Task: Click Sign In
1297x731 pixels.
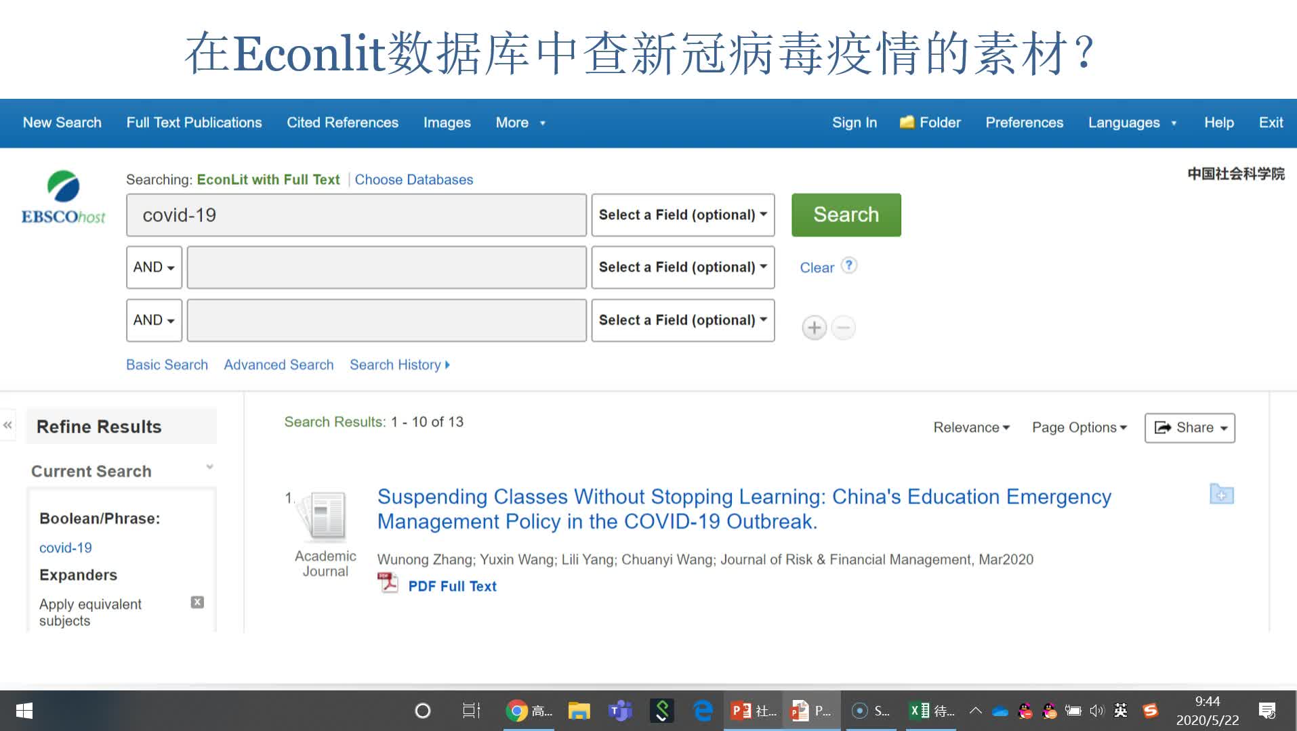Action: pos(854,123)
